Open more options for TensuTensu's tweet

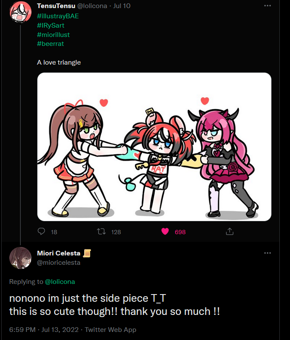(x=267, y=6)
